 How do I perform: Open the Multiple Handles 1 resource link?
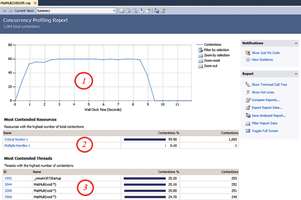pyautogui.click(x=17, y=145)
